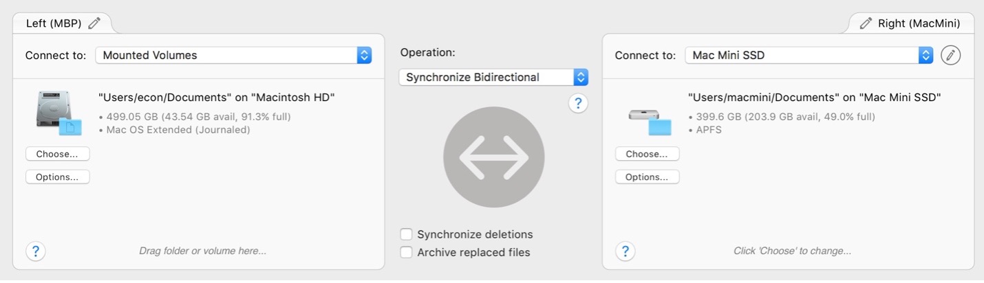Click the pencil icon beside Left (MBP)
Screen dimensions: 984x283
click(x=94, y=23)
